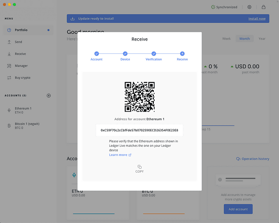Image resolution: width=279 pixels, height=223 pixels.
Task: Click the Update ready to install text
Action: point(96,19)
